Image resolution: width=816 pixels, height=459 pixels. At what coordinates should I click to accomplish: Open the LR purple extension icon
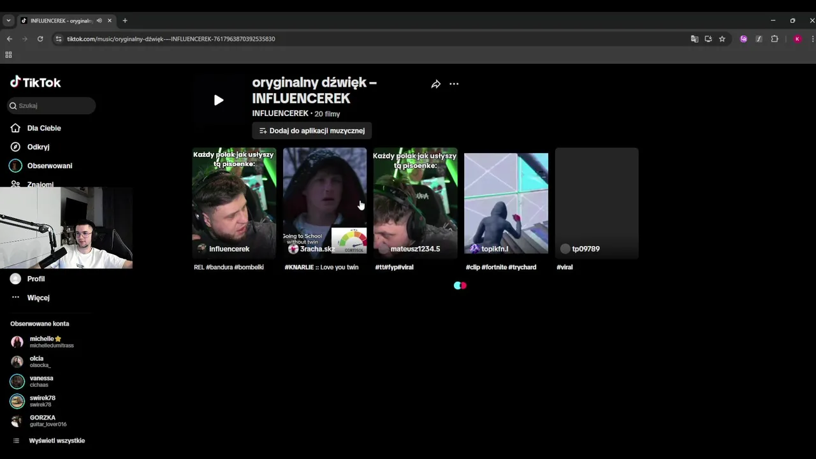click(743, 39)
